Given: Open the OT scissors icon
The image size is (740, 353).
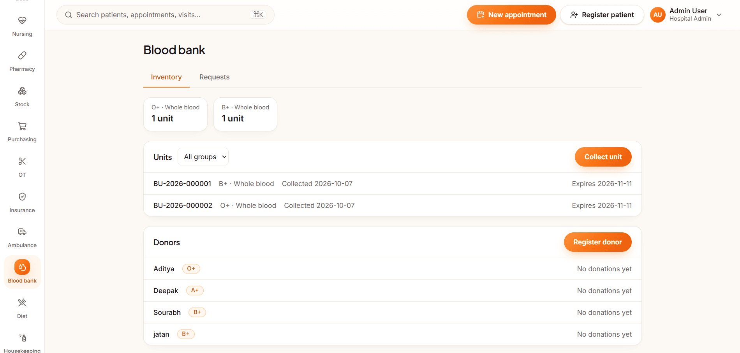Looking at the screenshot, I should pos(22,162).
